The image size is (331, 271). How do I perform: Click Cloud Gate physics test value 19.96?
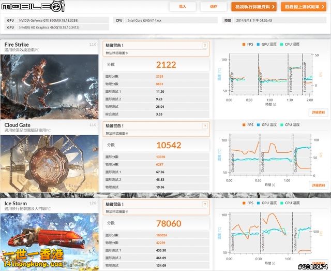(160, 187)
